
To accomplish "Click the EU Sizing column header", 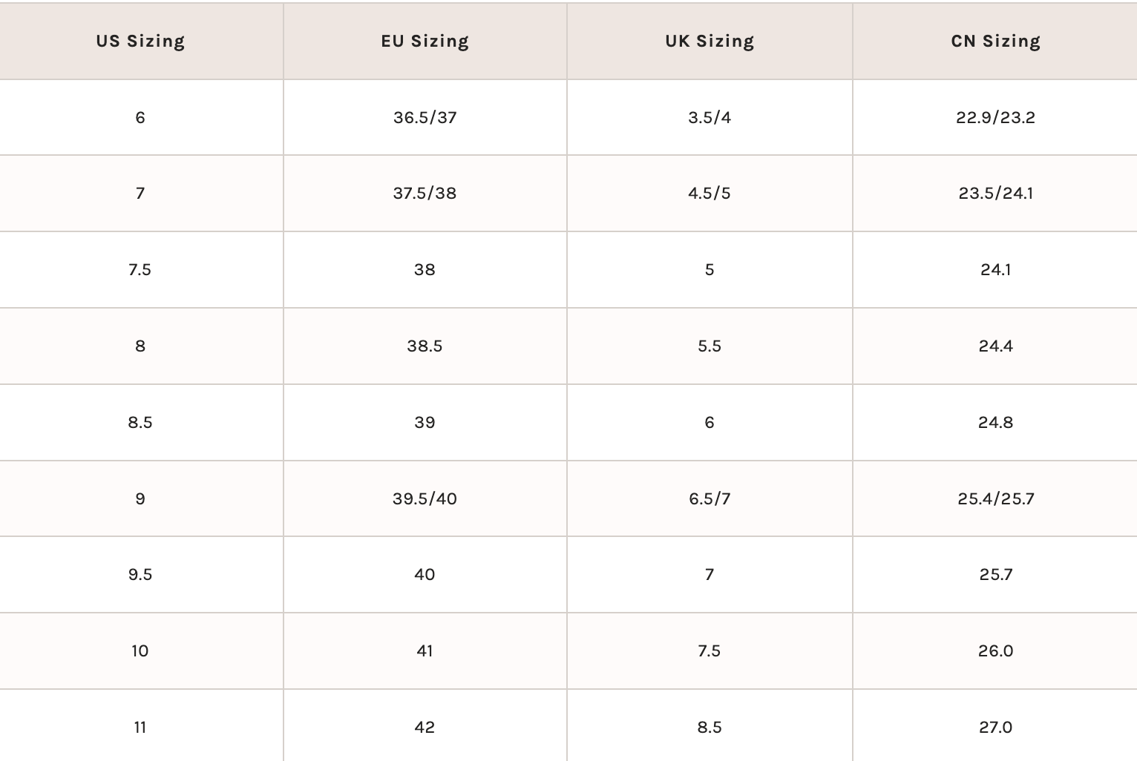I will (425, 41).
